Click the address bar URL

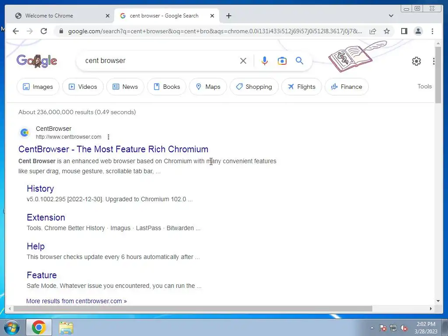click(215, 31)
